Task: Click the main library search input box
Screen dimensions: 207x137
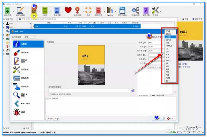Action: click(98, 19)
